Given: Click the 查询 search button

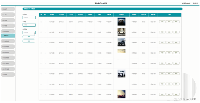Looking at the screenshot, I should (29, 37).
